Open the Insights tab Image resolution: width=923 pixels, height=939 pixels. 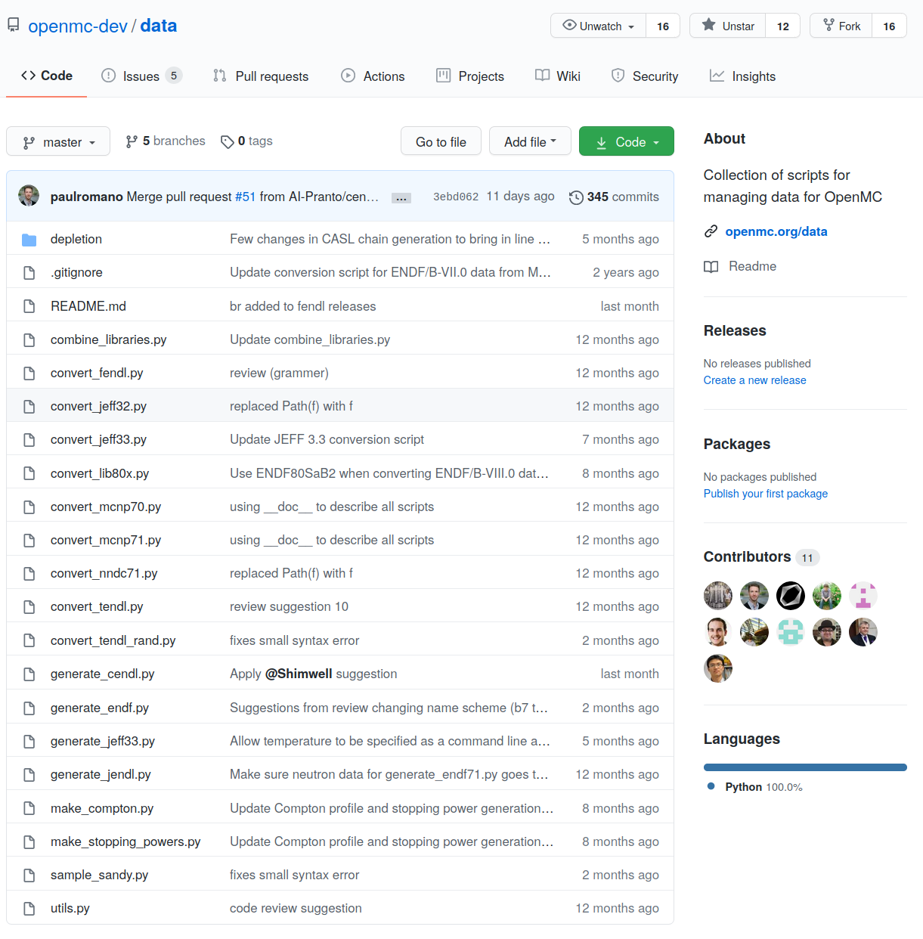pyautogui.click(x=743, y=76)
